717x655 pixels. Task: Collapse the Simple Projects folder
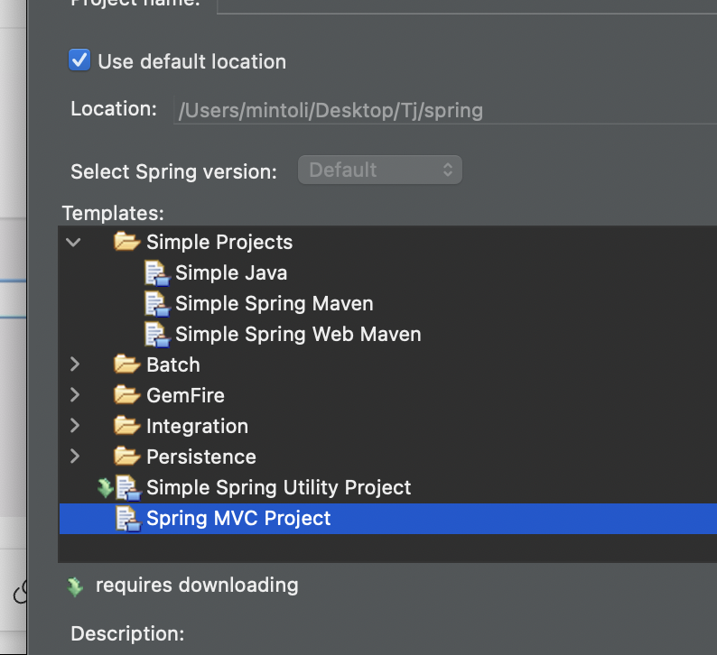click(x=73, y=242)
